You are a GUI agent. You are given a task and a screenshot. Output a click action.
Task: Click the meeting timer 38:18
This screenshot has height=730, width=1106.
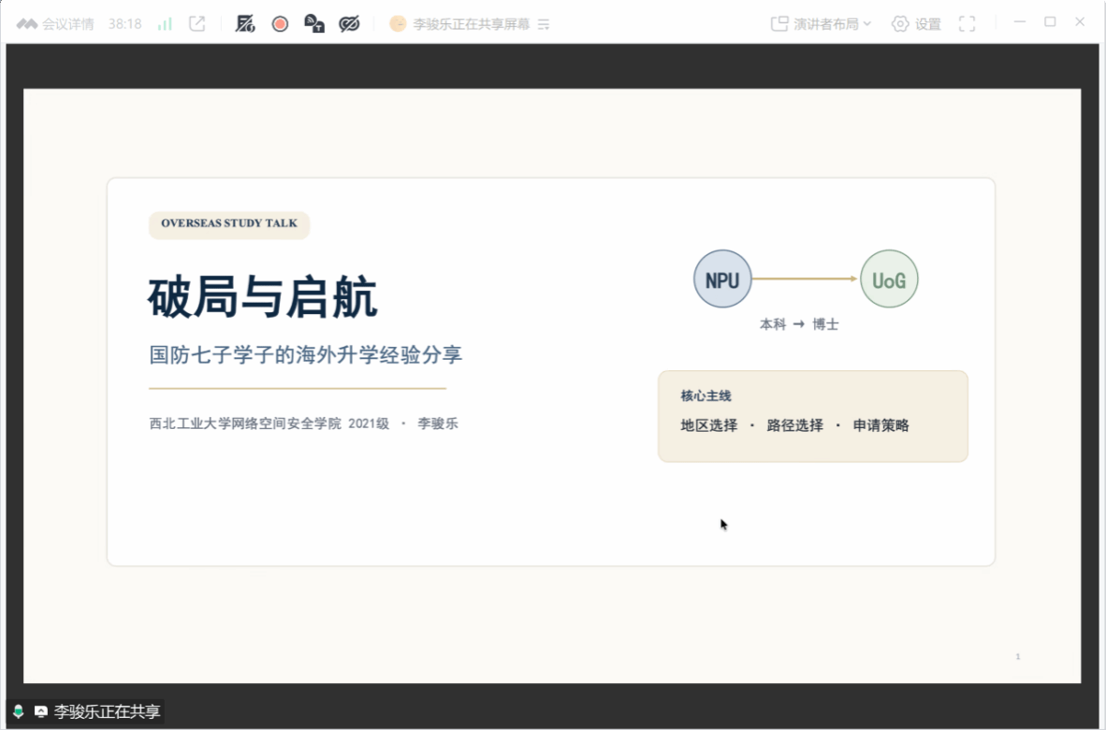[x=124, y=24]
